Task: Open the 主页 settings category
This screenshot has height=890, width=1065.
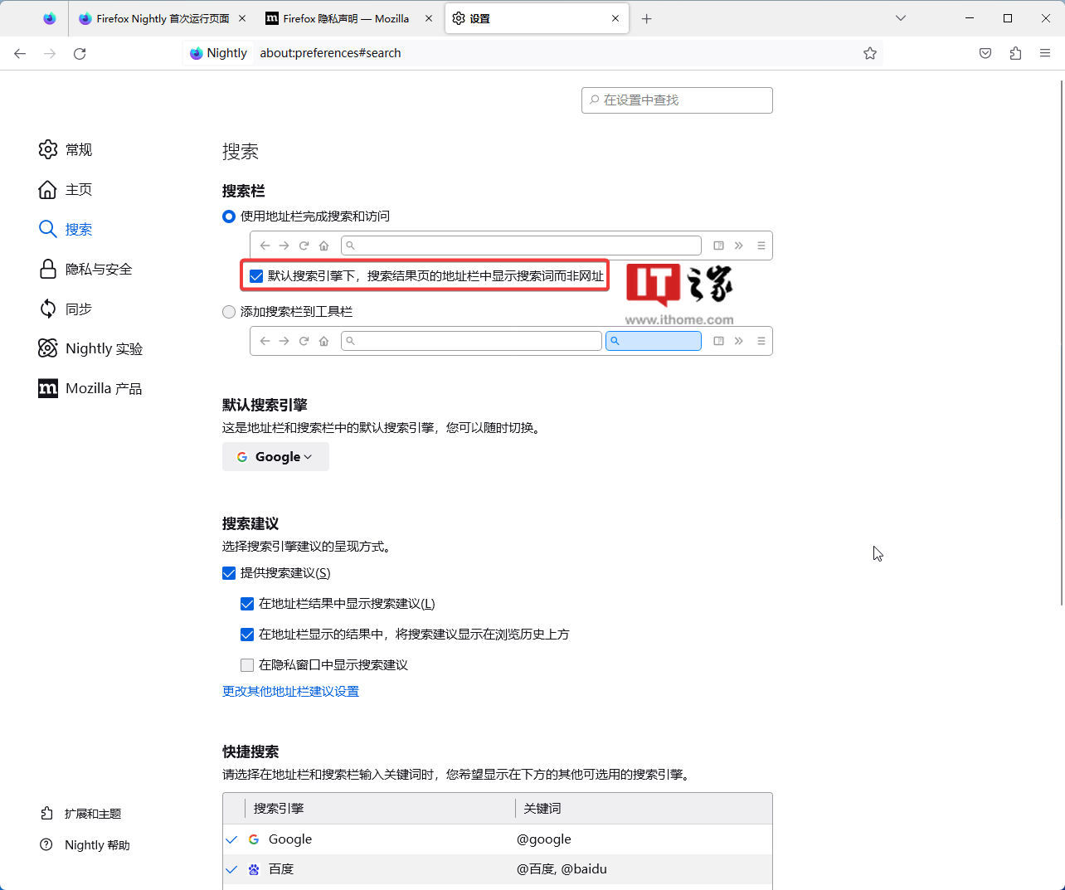Action: 66,189
